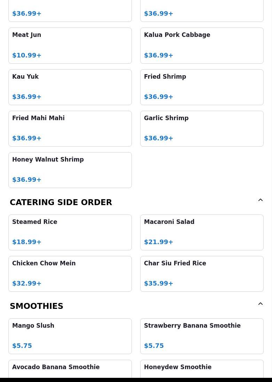272x382 pixels.
Task: Select Steamed Rice side order
Action: coord(70,232)
